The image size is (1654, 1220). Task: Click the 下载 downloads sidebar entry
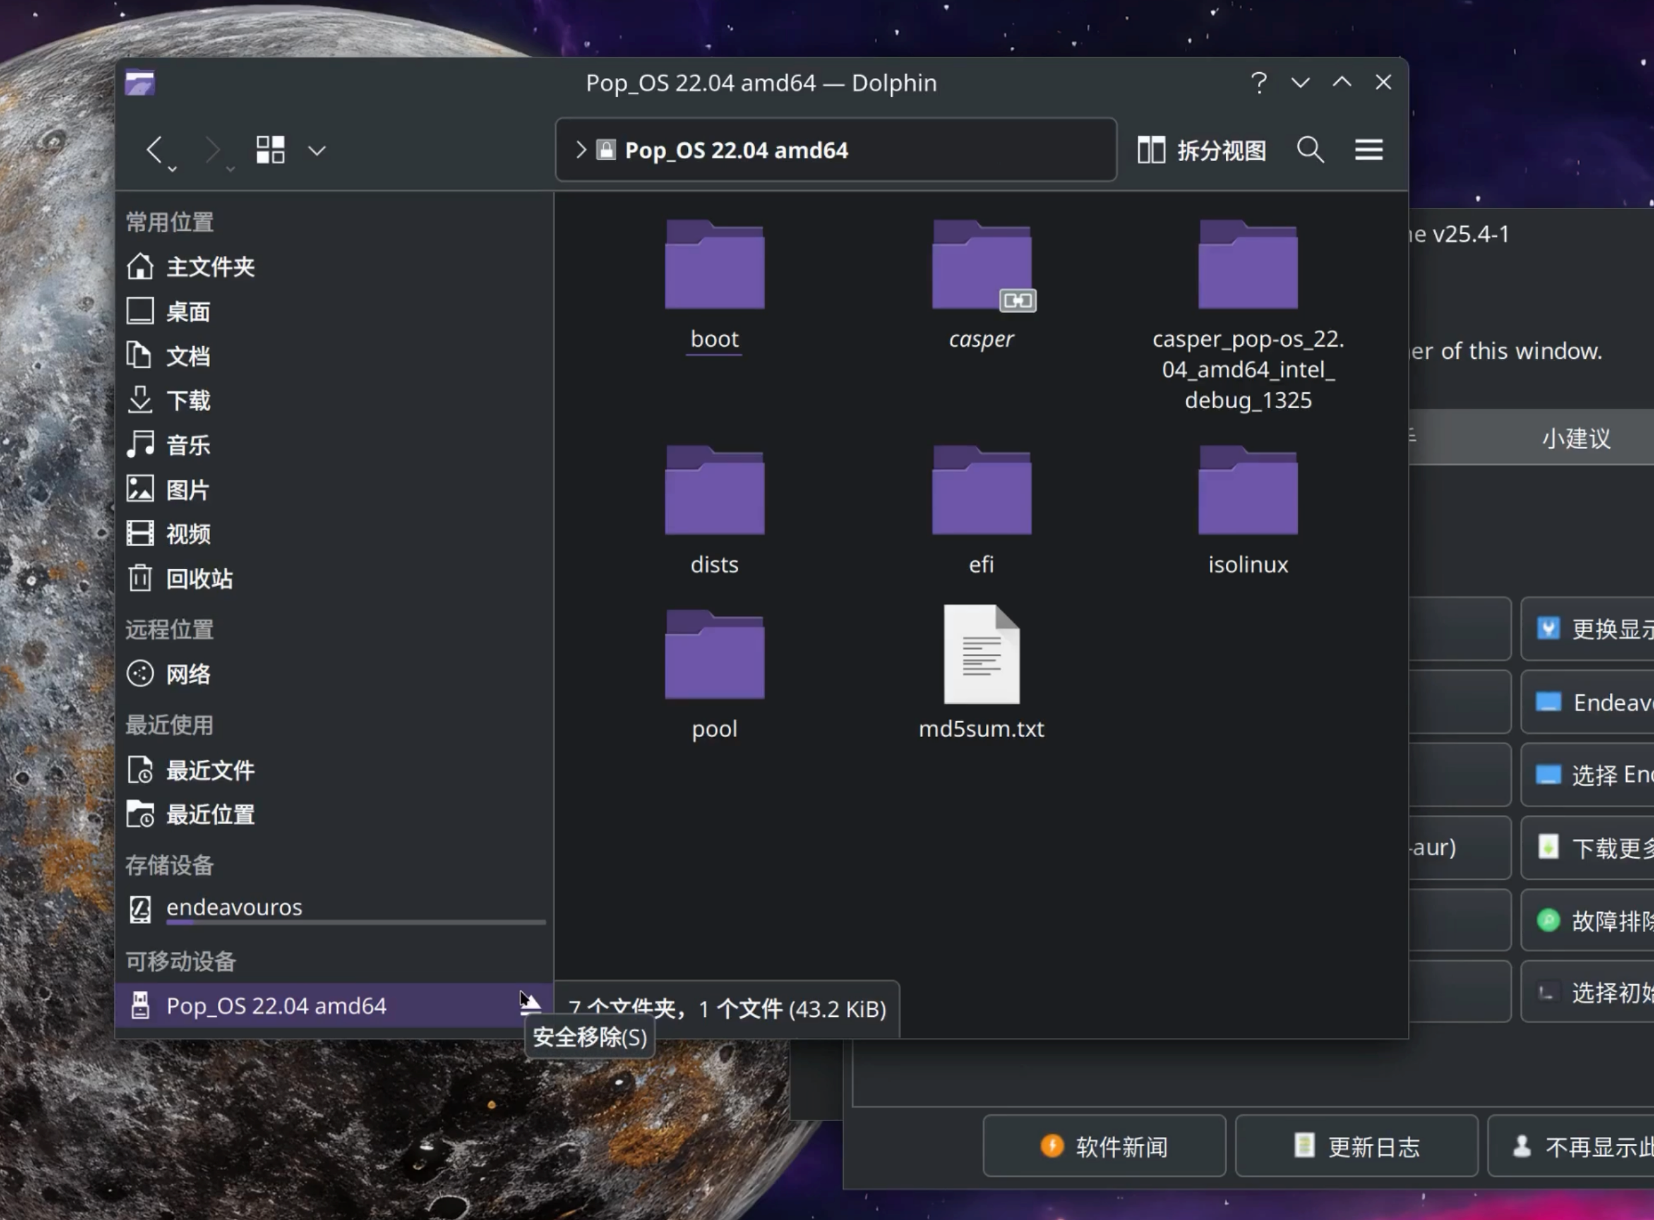(188, 400)
